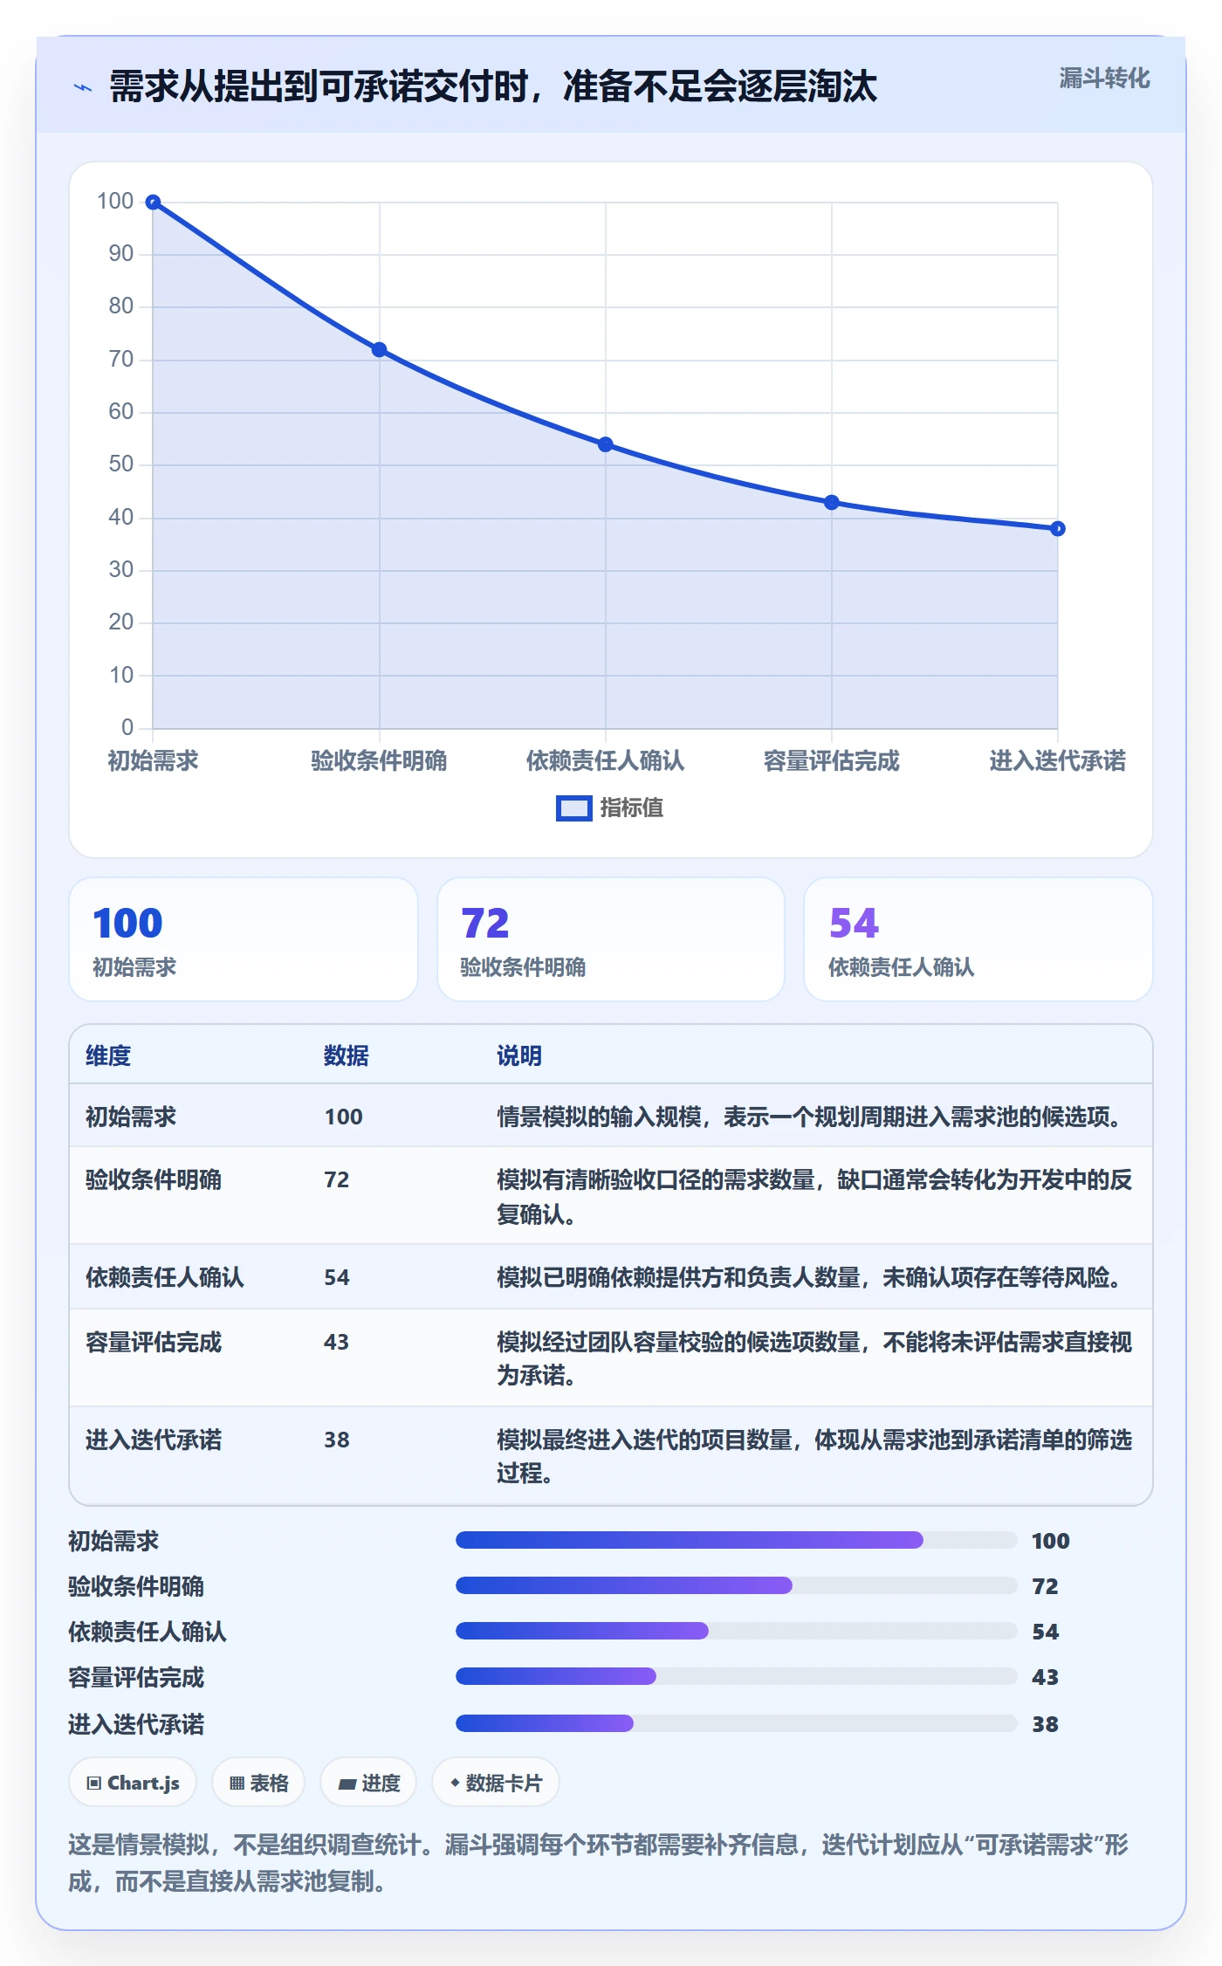Select the chart point for 进入迭代承诺
The width and height of the screenshot is (1222, 1966).
pyautogui.click(x=1058, y=529)
